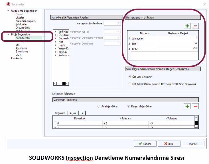The width and height of the screenshot is (209, 164).
Task: Click Duyarlılık column header
Action: pyautogui.click(x=80, y=119)
